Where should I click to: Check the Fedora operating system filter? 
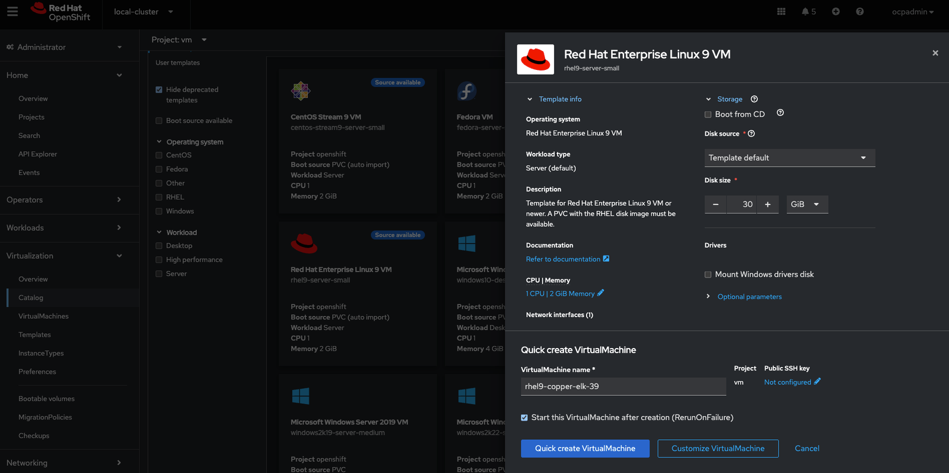159,169
